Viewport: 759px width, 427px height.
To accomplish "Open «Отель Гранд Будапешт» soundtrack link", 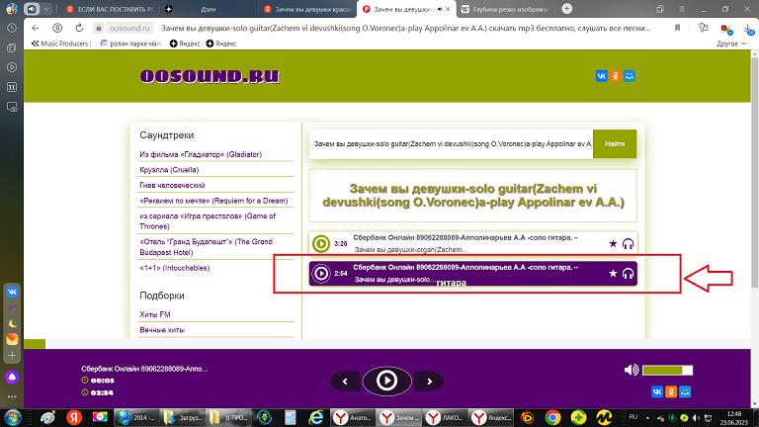I will (x=207, y=247).
